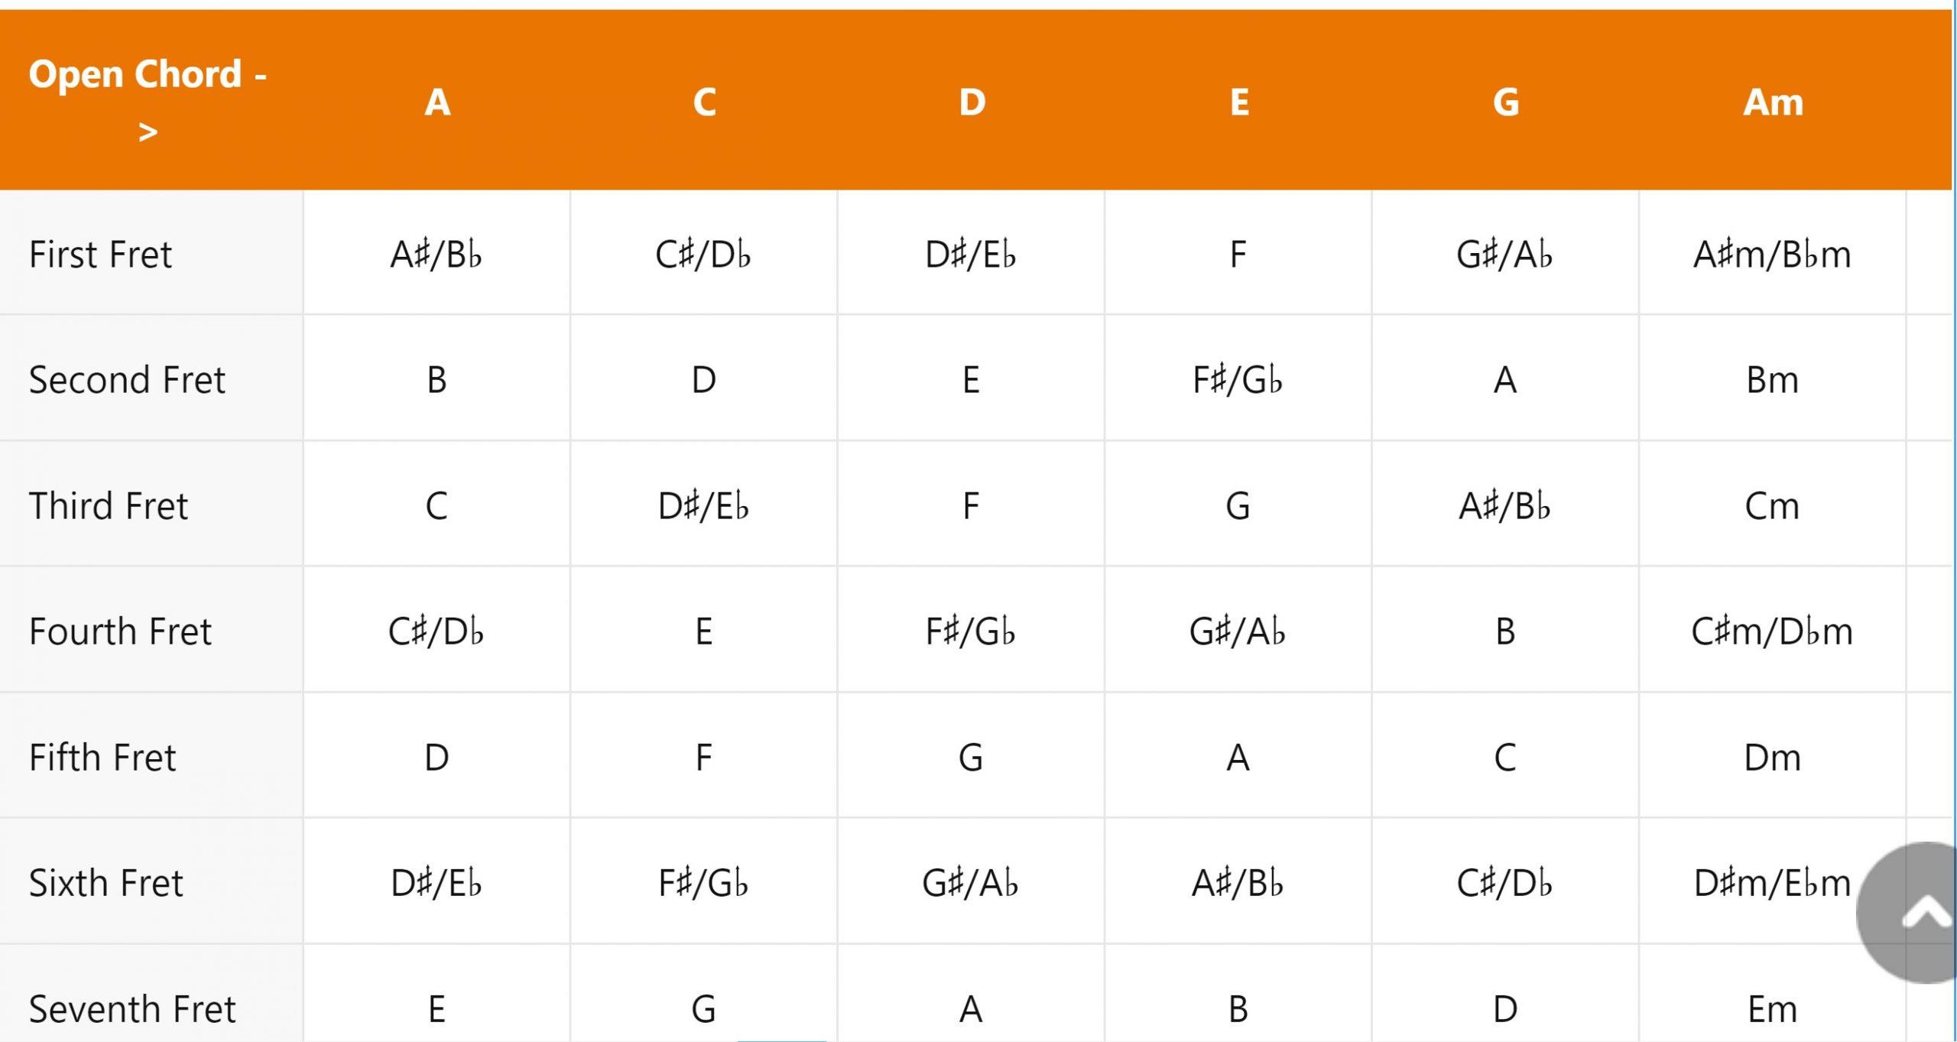Screen dimensions: 1957x1042
Task: Click the Dm cell in Fifth Fret row
Action: pos(1774,757)
